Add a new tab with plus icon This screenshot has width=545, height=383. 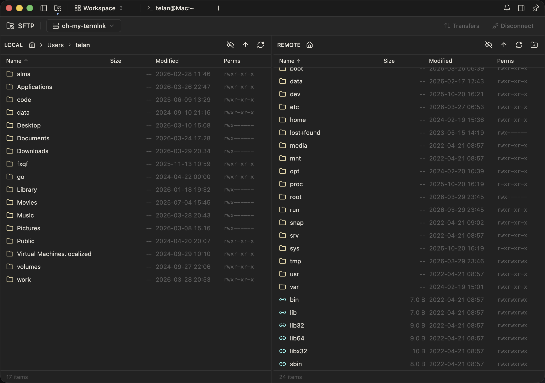pyautogui.click(x=219, y=8)
